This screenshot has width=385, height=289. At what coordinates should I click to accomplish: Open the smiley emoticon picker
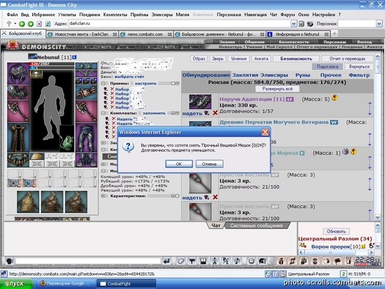point(251,261)
